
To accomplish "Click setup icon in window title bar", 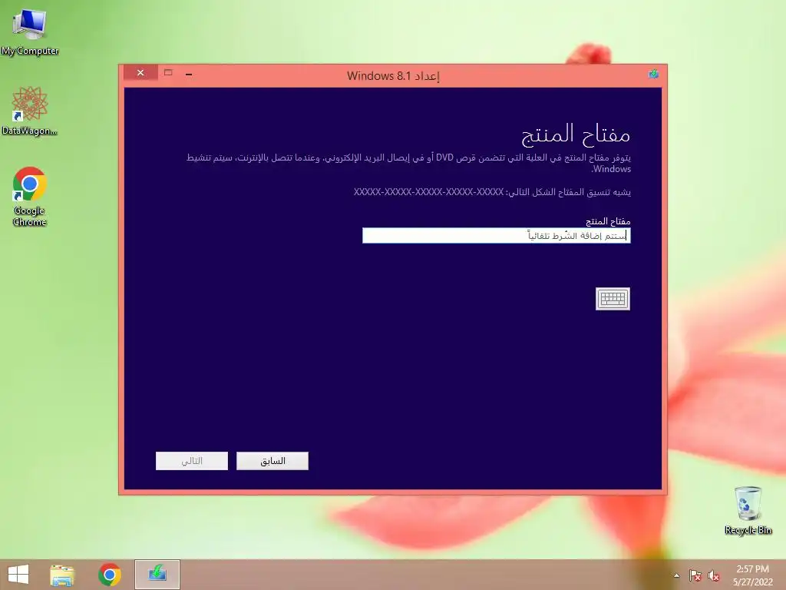I will (653, 75).
